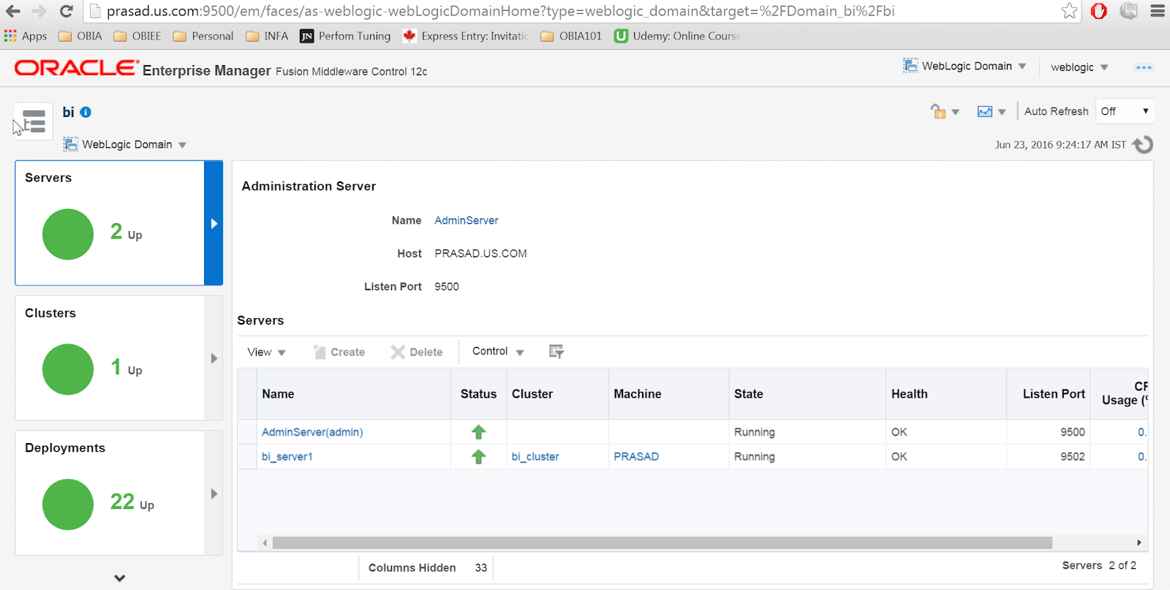Viewport: 1170px width, 590px height.
Task: Reload the page with refresh icon
Action: click(67, 11)
